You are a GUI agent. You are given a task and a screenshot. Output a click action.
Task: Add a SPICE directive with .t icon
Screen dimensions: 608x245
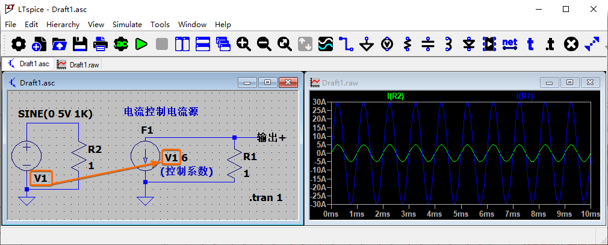(x=550, y=44)
